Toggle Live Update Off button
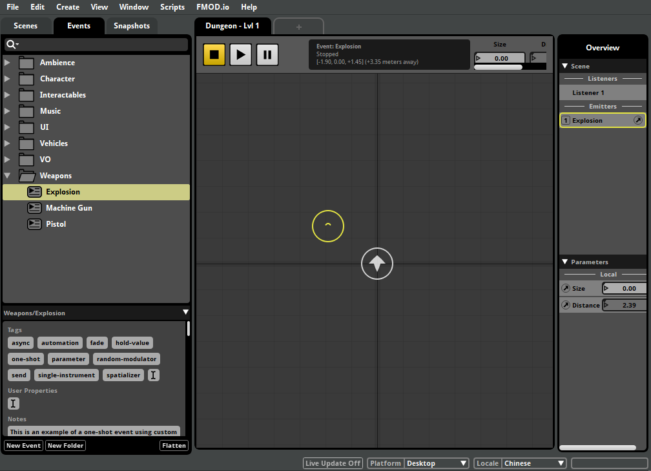651x471 pixels. 333,463
